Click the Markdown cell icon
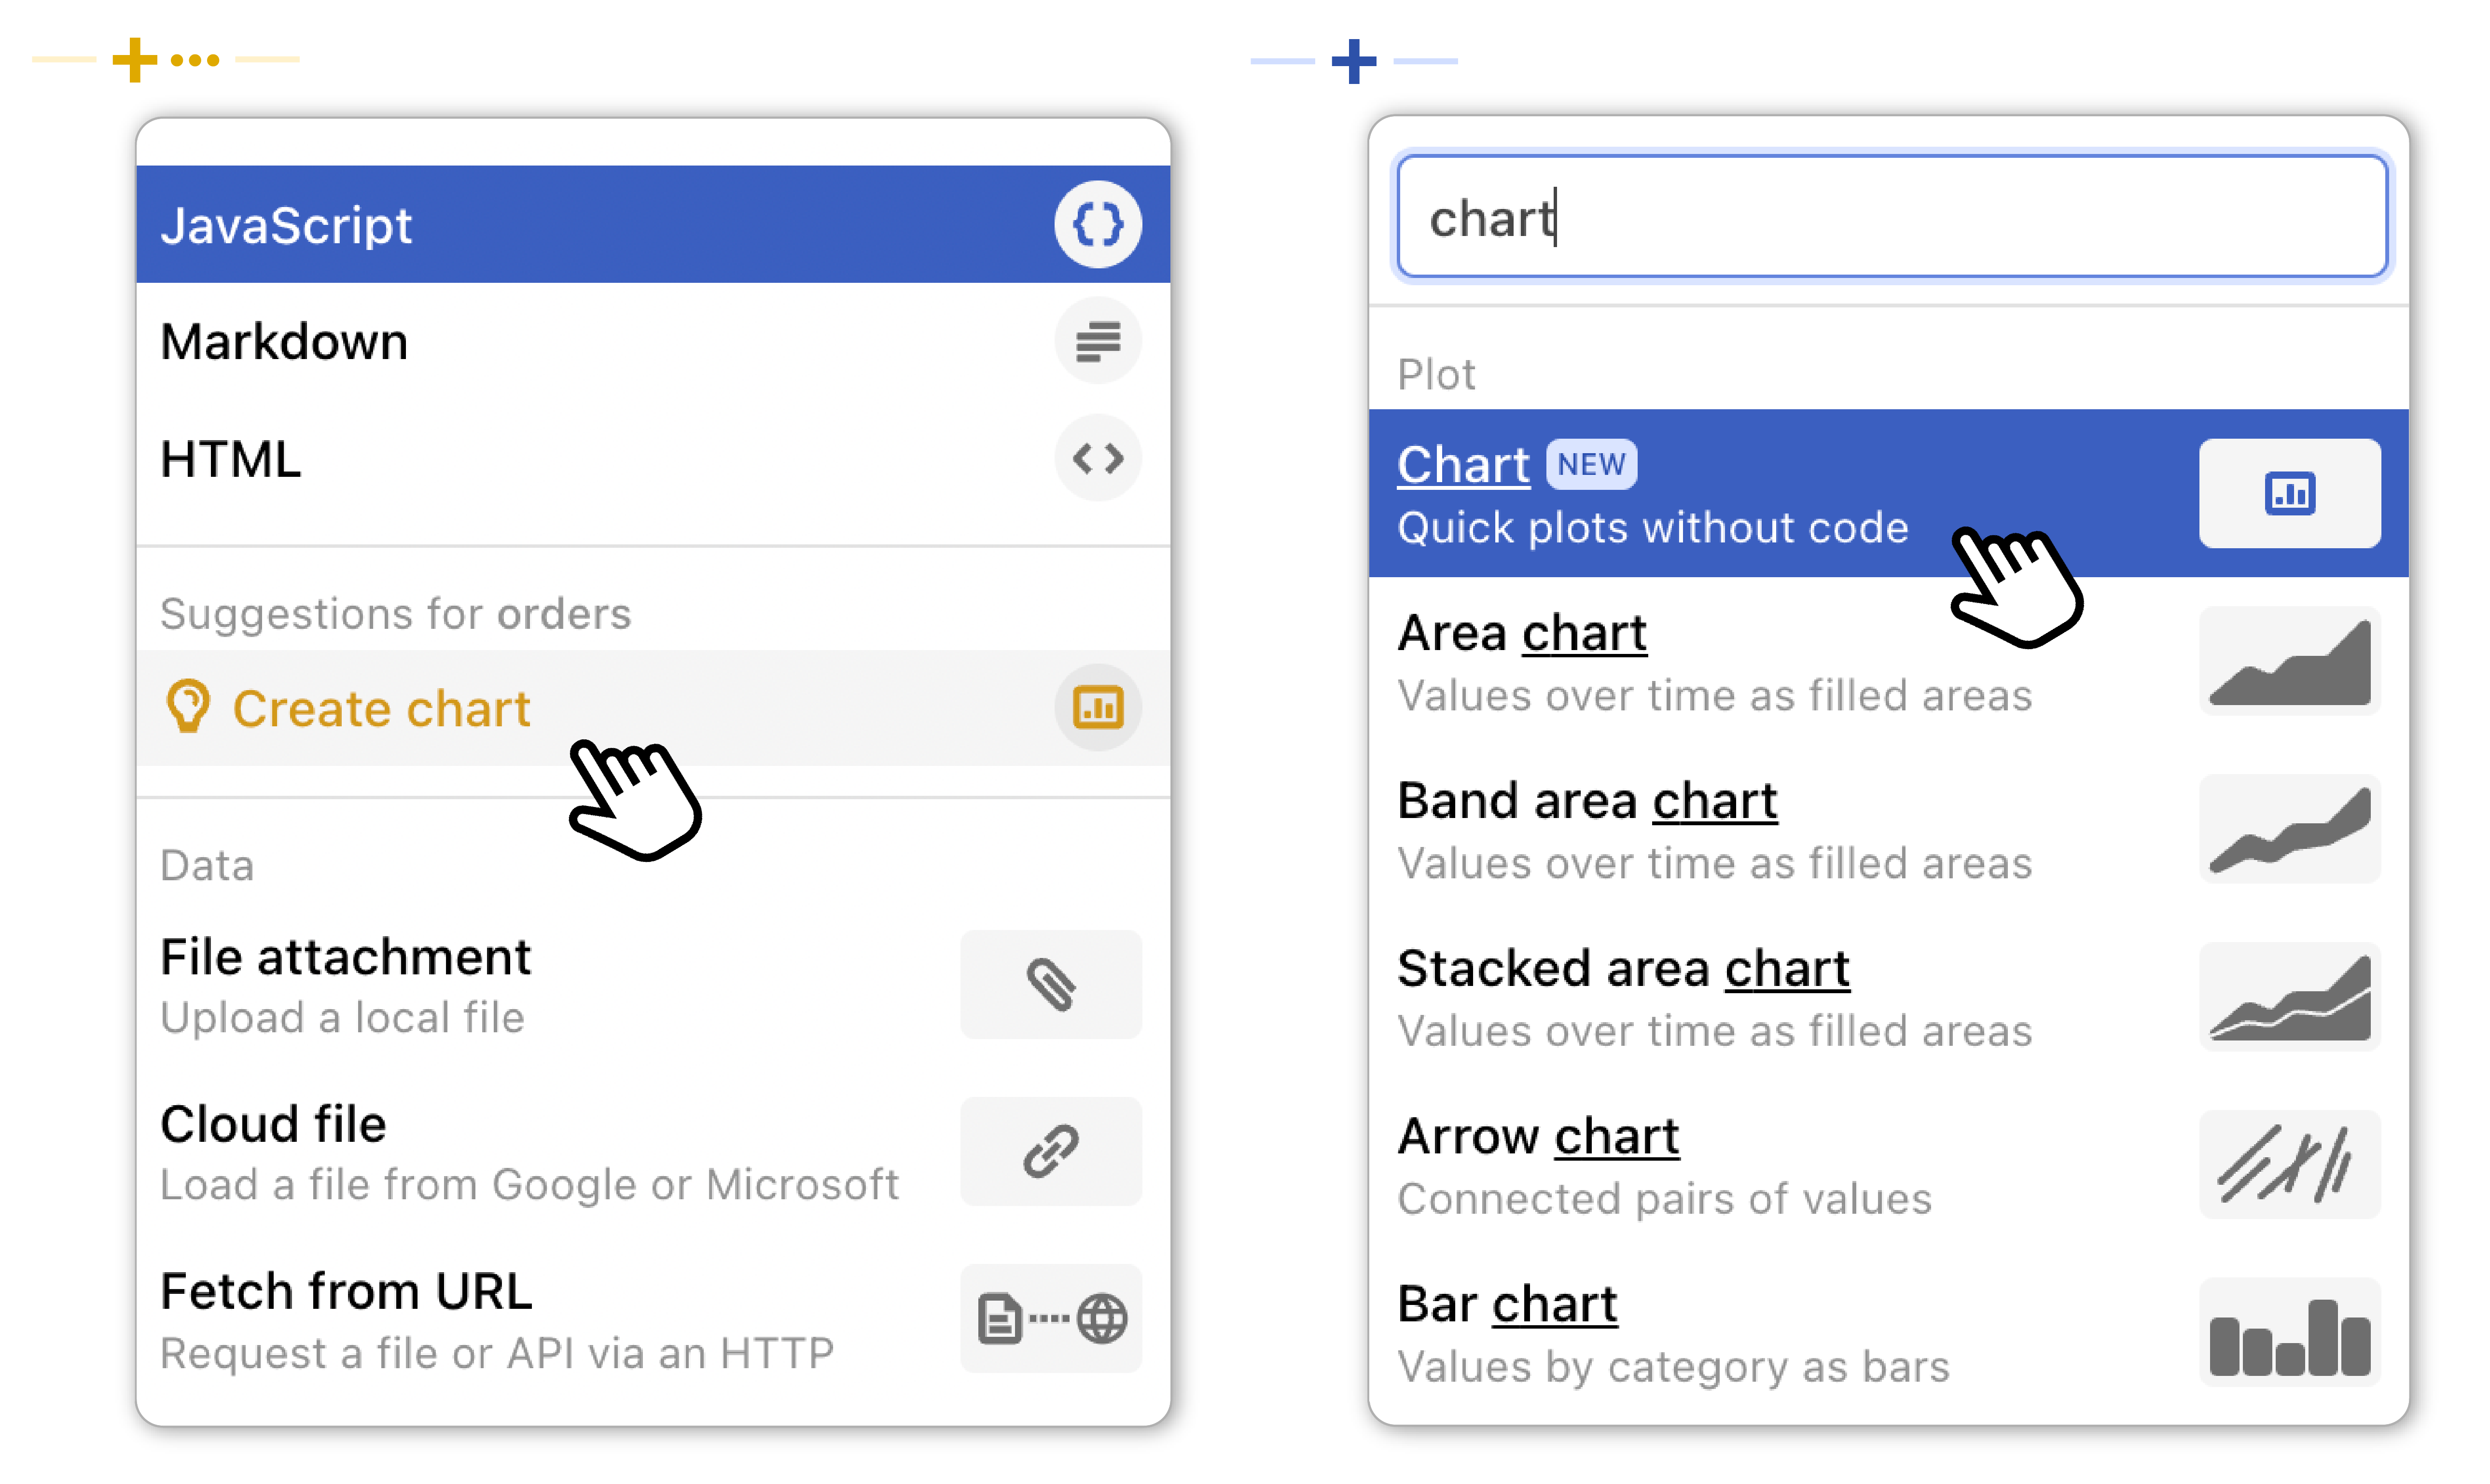Image resolution: width=2490 pixels, height=1484 pixels. pyautogui.click(x=1097, y=341)
